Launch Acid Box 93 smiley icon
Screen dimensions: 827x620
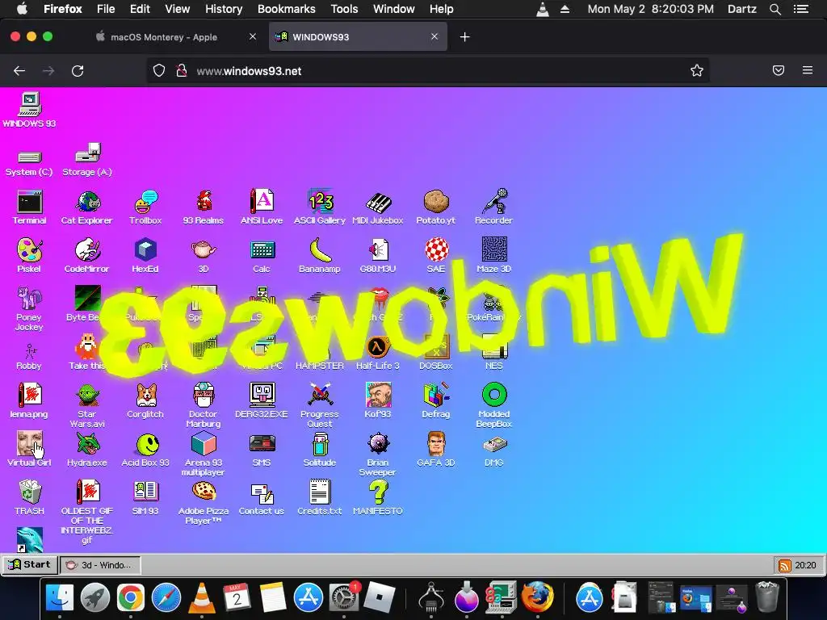point(147,445)
